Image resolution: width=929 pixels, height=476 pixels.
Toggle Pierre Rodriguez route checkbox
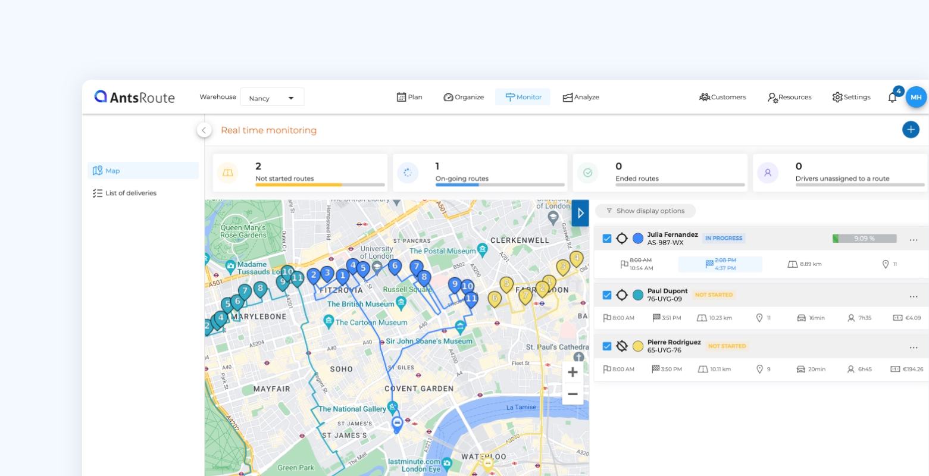coord(607,346)
